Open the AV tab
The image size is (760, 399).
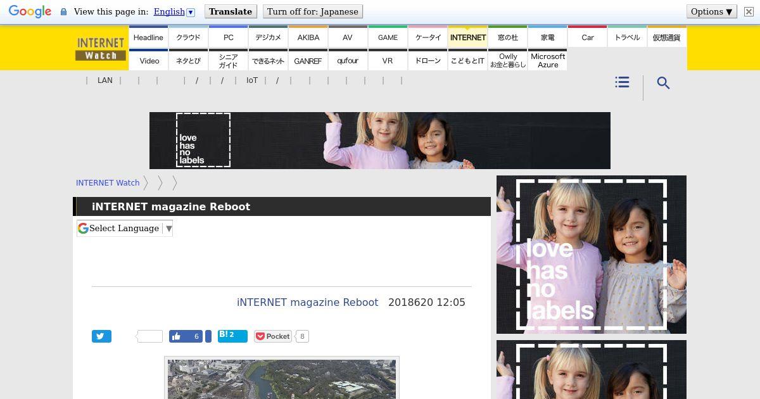pyautogui.click(x=348, y=37)
